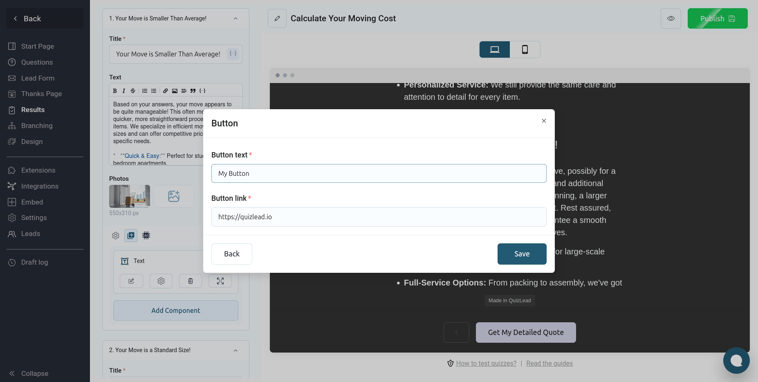This screenshot has height=382, width=758.
Task: Collapse the 'Your Move is Smaller Than Average' section
Action: pos(235,18)
